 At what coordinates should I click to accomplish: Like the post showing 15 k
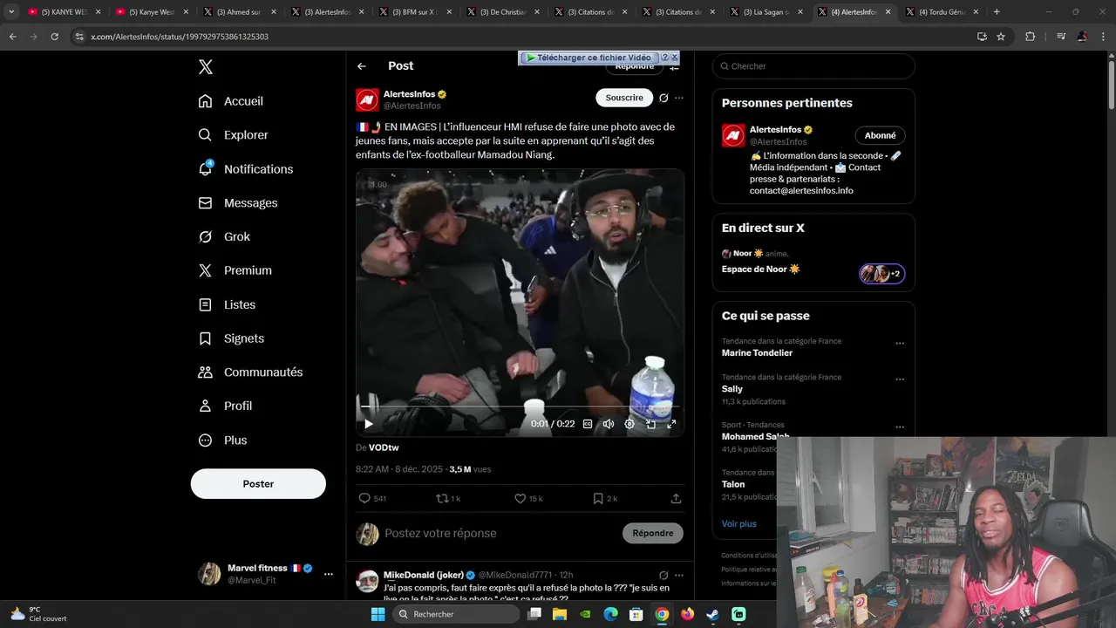click(x=520, y=498)
